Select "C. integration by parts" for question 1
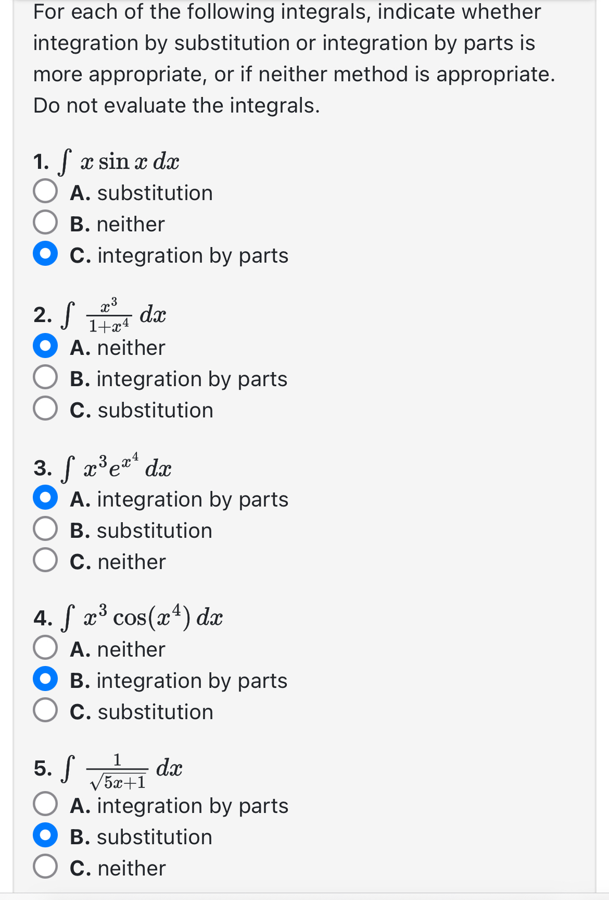The height and width of the screenshot is (900, 609). point(47,255)
